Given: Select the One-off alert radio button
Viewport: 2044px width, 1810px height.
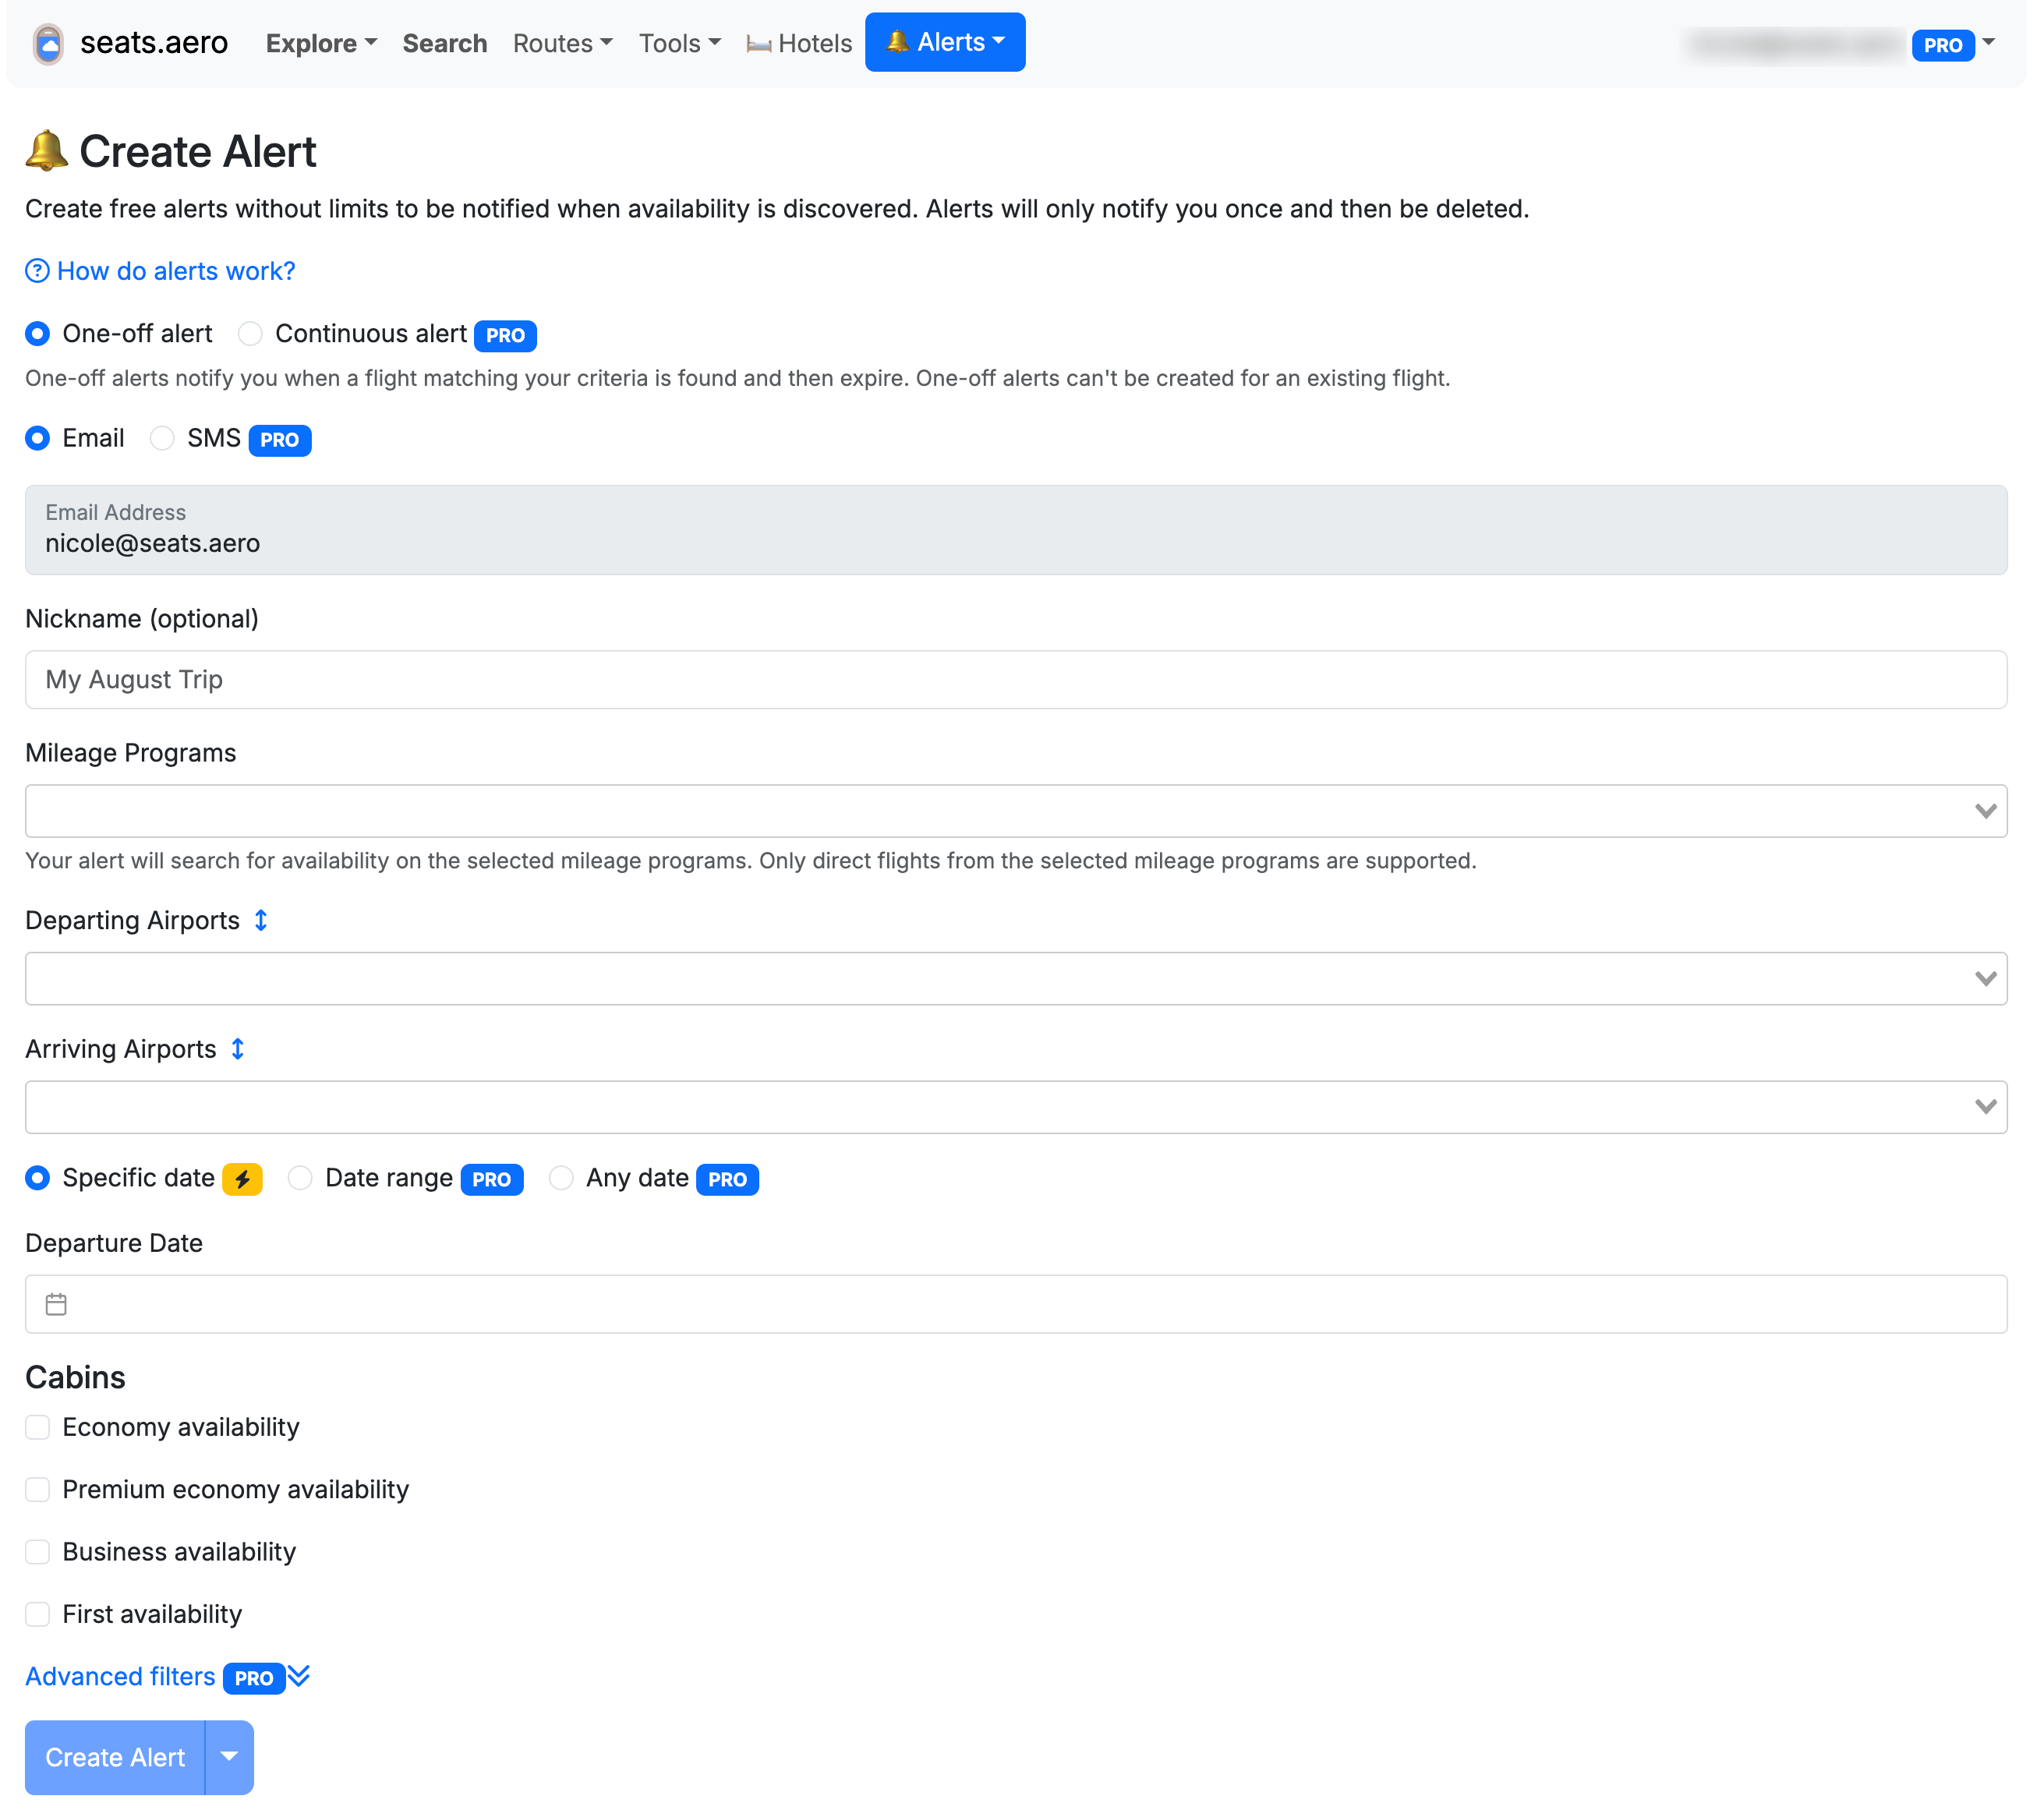Looking at the screenshot, I should pyautogui.click(x=38, y=334).
